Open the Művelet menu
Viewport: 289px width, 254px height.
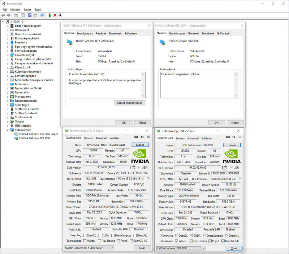tap(15, 10)
